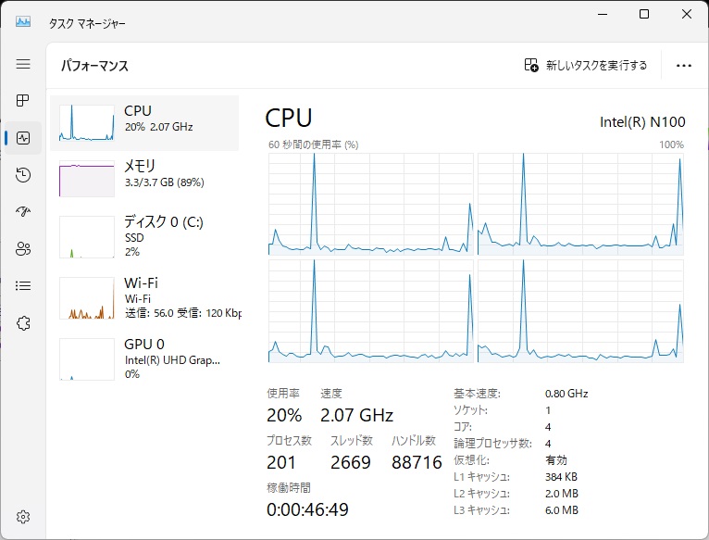Click the Wi-Fi usage thumbnail graph
Image resolution: width=709 pixels, height=540 pixels.
[86, 297]
